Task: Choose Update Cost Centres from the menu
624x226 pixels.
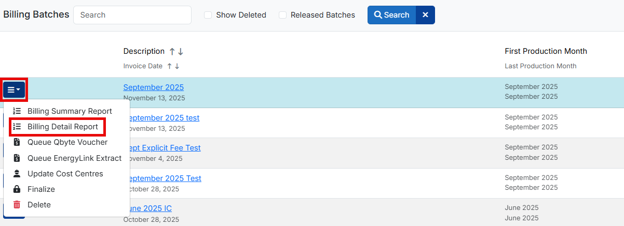Action: [x=65, y=174]
